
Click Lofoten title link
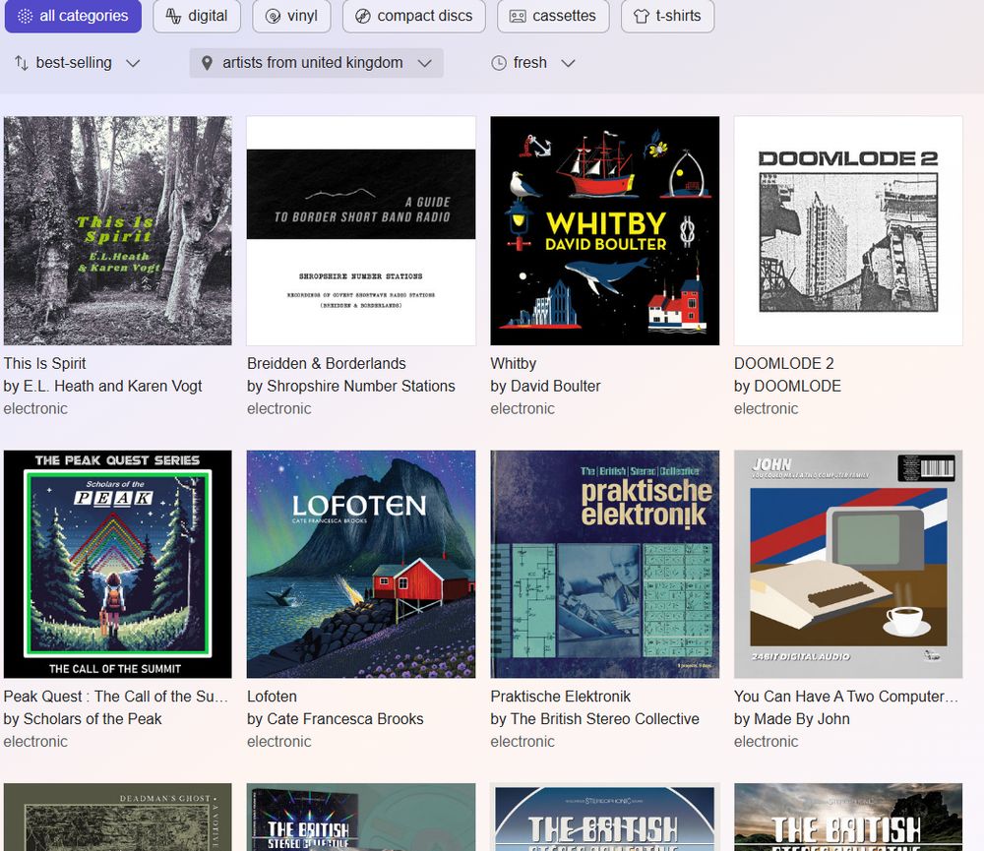point(272,696)
